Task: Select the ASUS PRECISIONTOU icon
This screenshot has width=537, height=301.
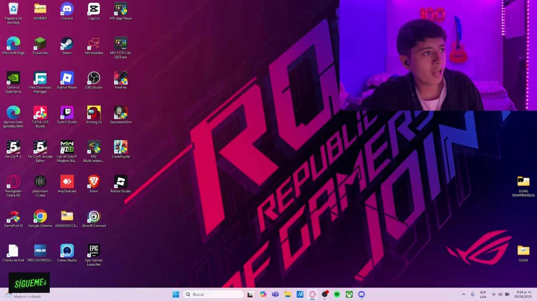Action: (x=40, y=253)
